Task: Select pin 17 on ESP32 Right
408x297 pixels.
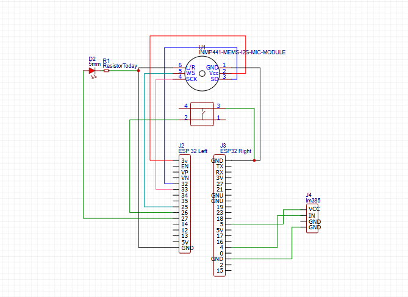Action: tap(220, 236)
